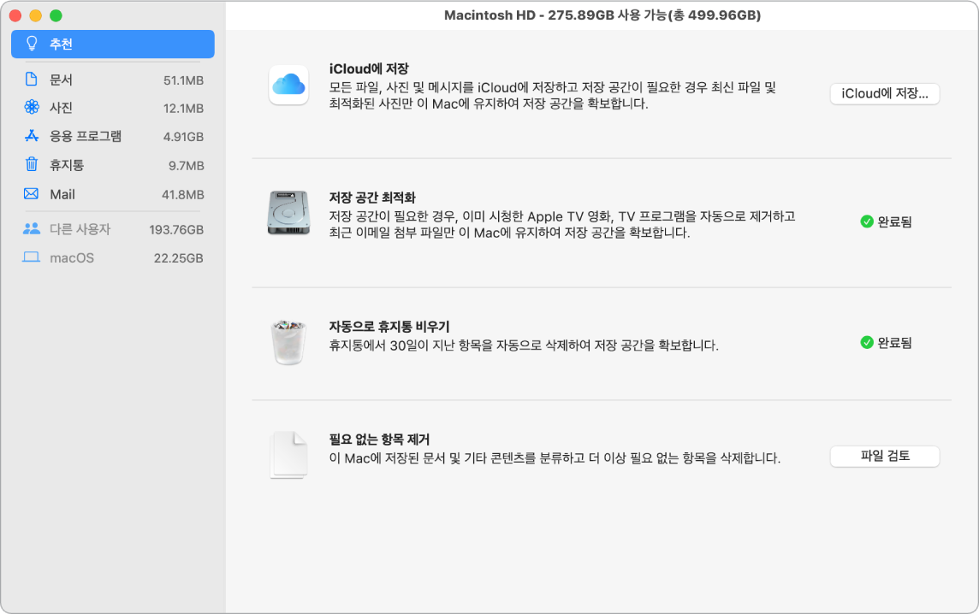Select the macOS label in sidebar
Image resolution: width=979 pixels, height=614 pixels.
coord(72,257)
